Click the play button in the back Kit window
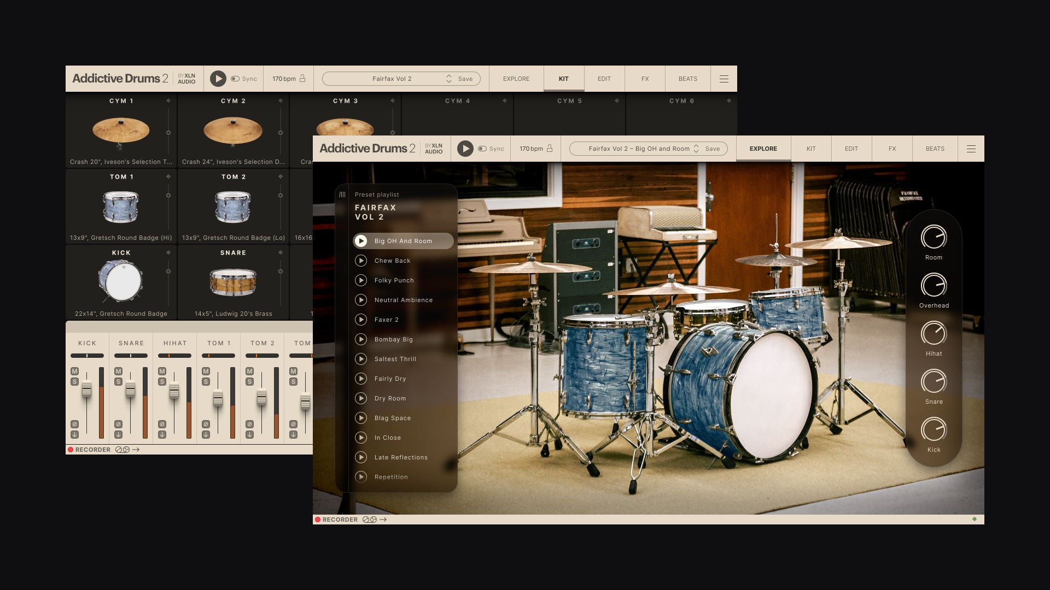This screenshot has height=590, width=1050. (218, 79)
